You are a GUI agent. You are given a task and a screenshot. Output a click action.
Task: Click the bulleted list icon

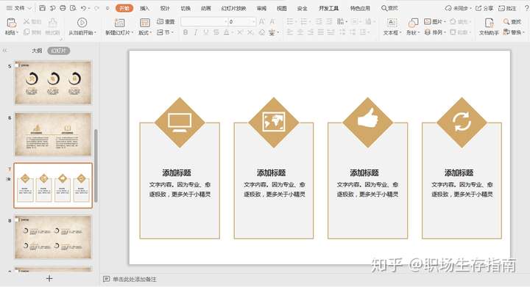coord(290,21)
